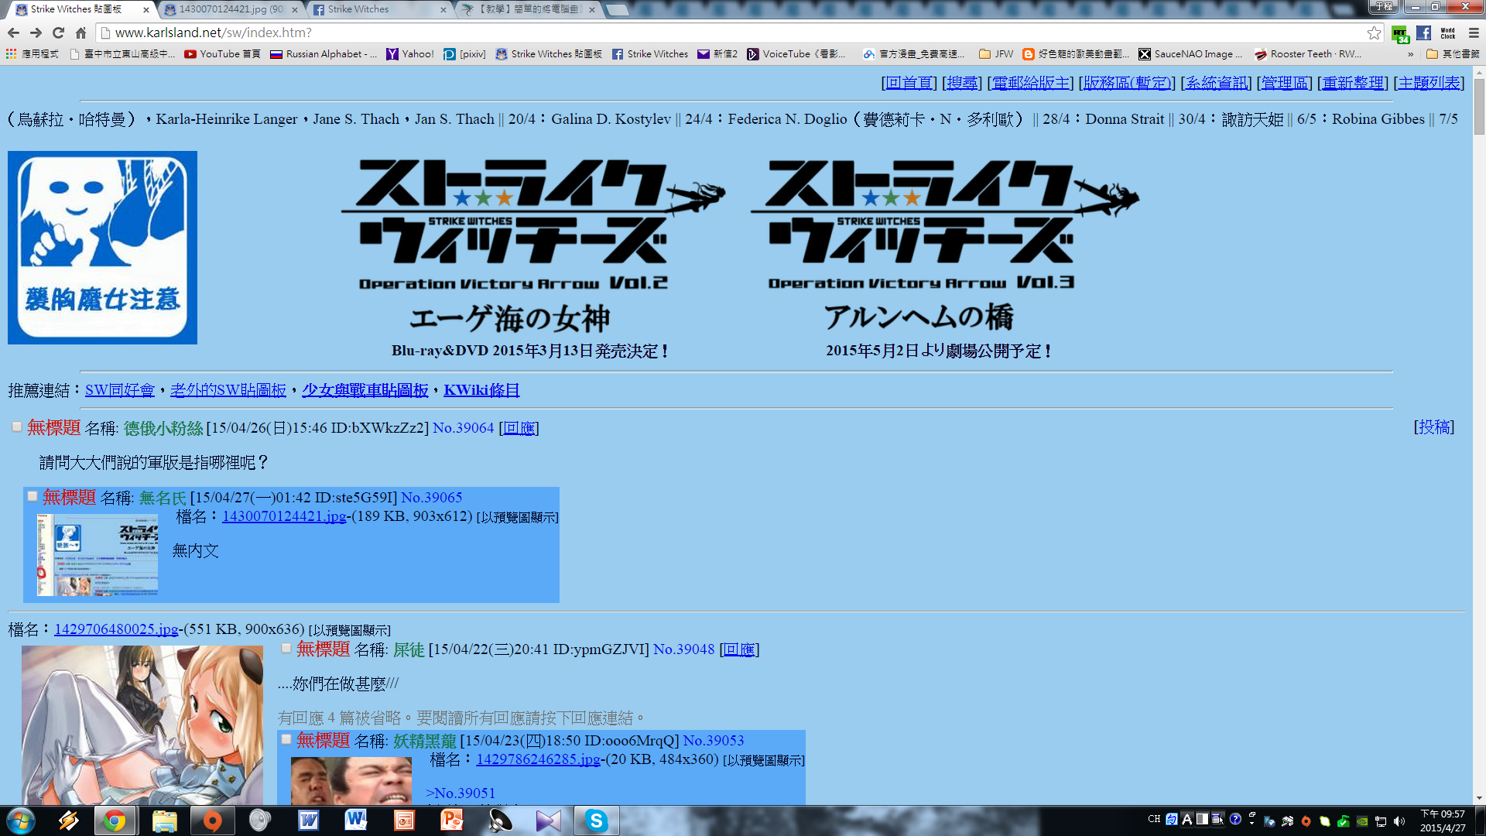Go to browser home page icon
Viewport: 1486px width, 836px height.
pos(80,33)
